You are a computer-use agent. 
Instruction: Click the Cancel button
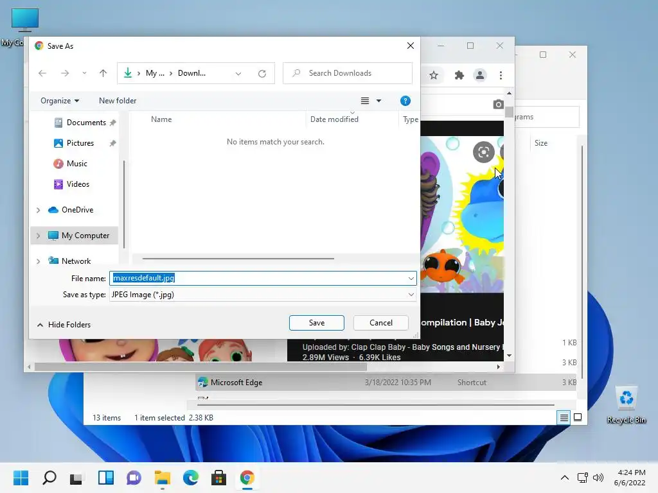click(380, 323)
